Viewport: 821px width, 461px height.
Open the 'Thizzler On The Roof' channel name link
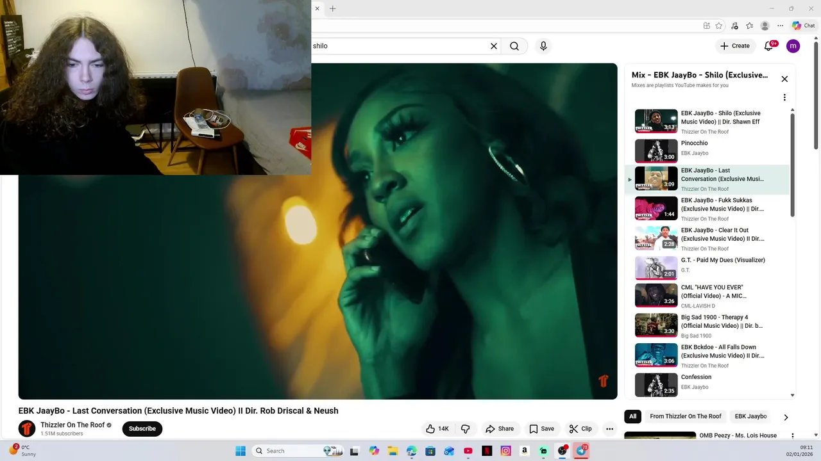[x=72, y=425]
